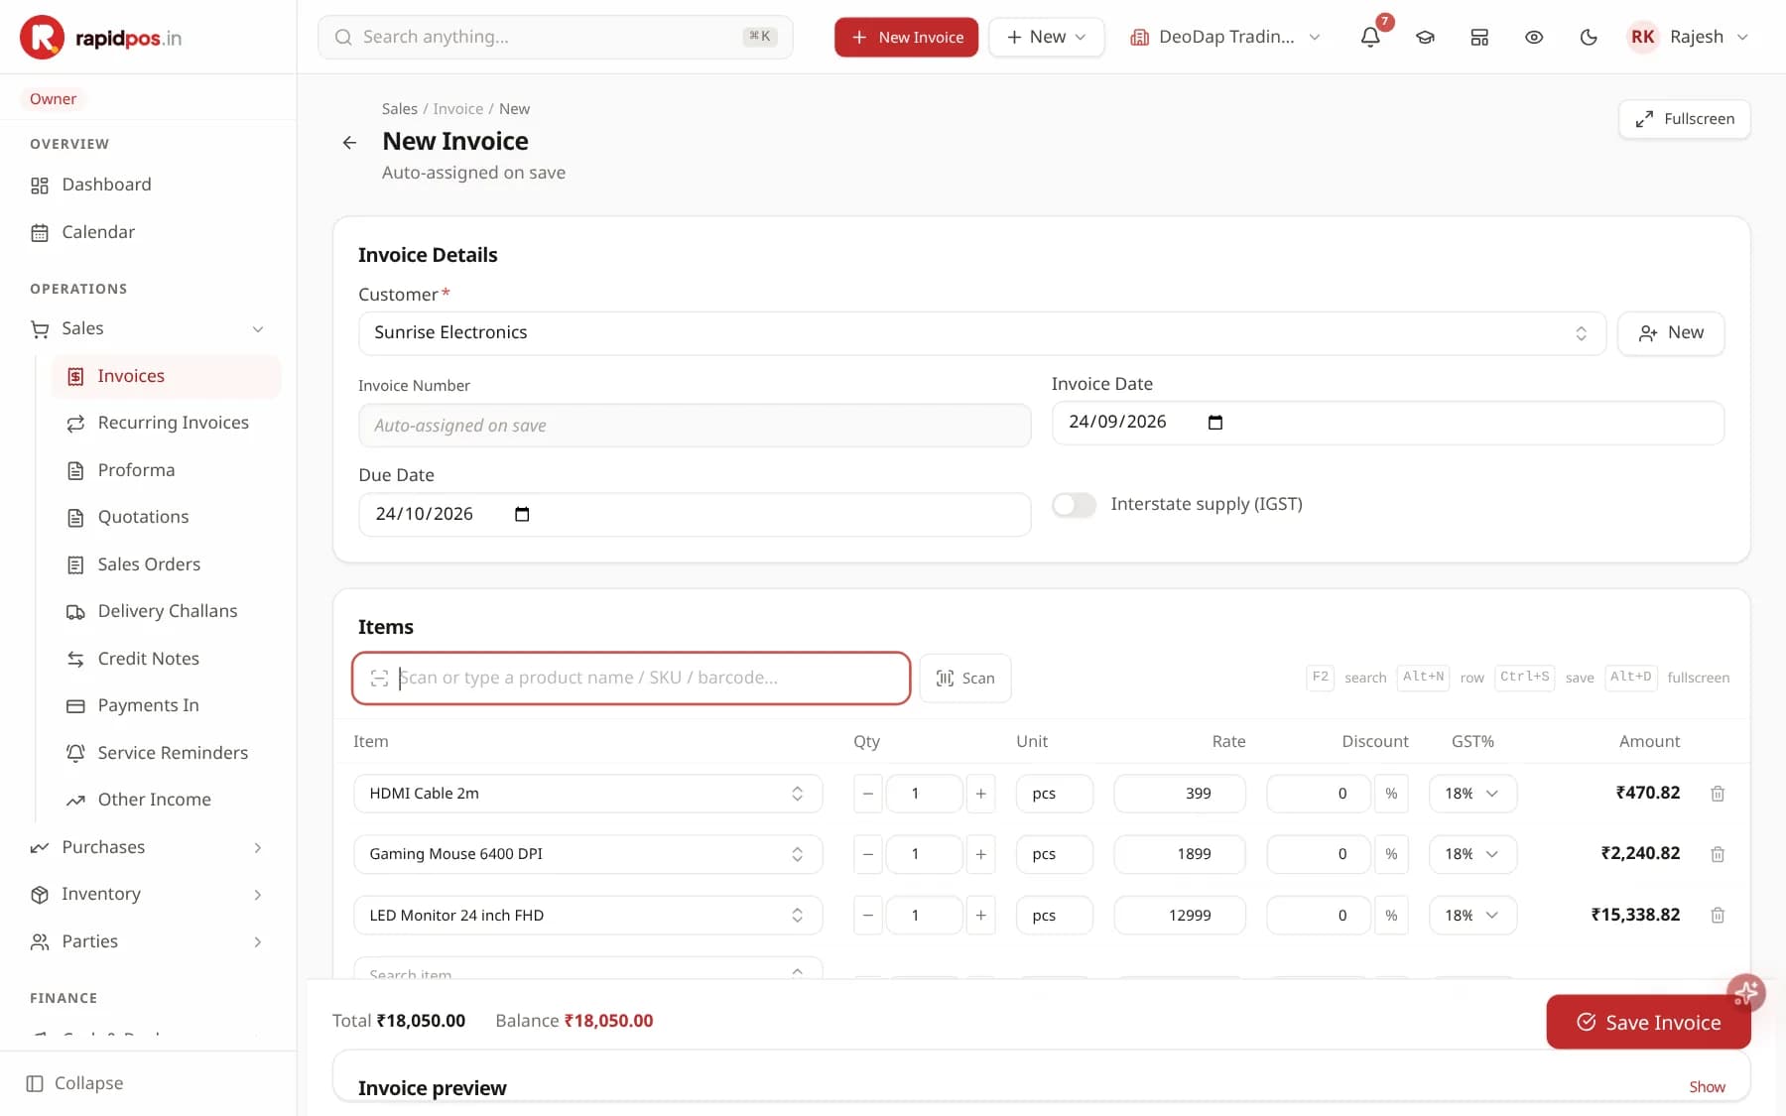Toggle discount percent mode for HDMI Cable
Viewport: 1786px width, 1116px height.
[1391, 794]
